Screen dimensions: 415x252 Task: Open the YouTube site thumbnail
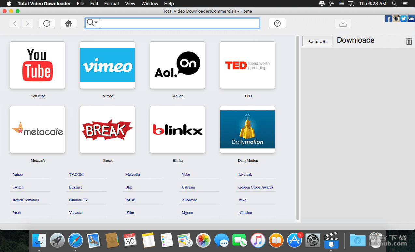[x=37, y=65]
